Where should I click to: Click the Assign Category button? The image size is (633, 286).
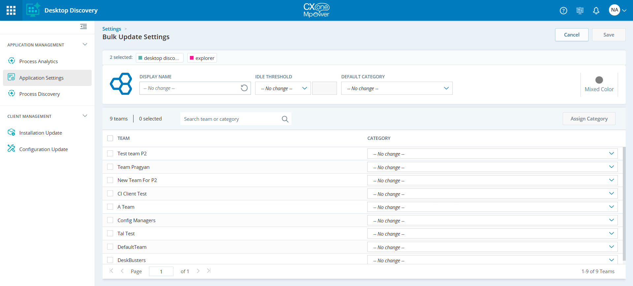click(x=589, y=119)
